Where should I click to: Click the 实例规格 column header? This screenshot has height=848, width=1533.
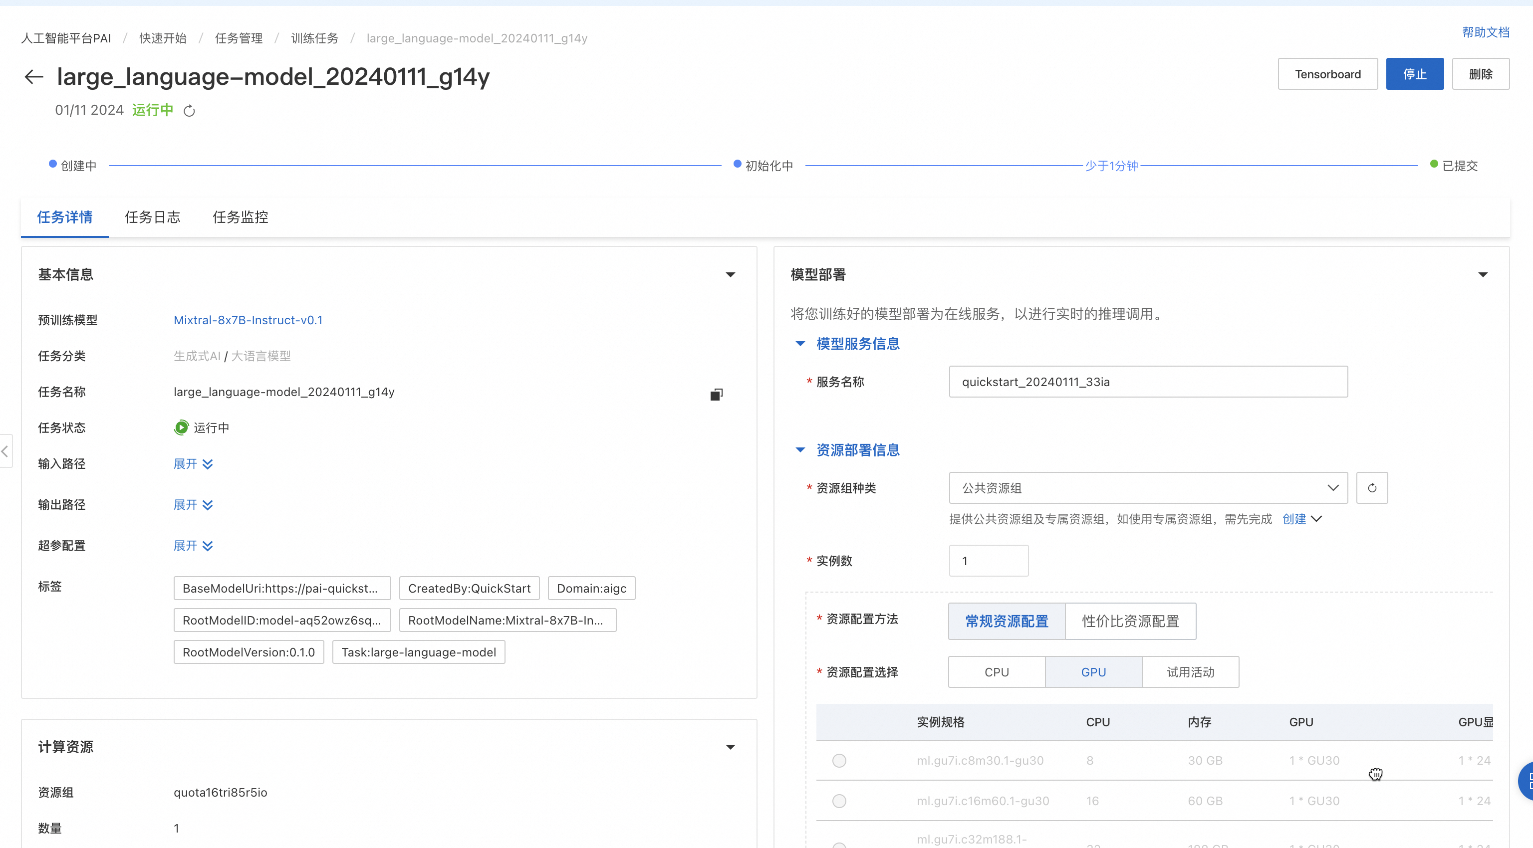click(940, 722)
